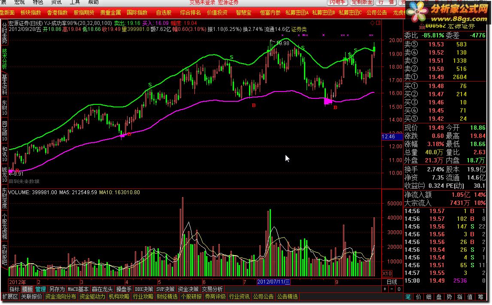Click the 扩展区 button at the bottom

(10, 296)
